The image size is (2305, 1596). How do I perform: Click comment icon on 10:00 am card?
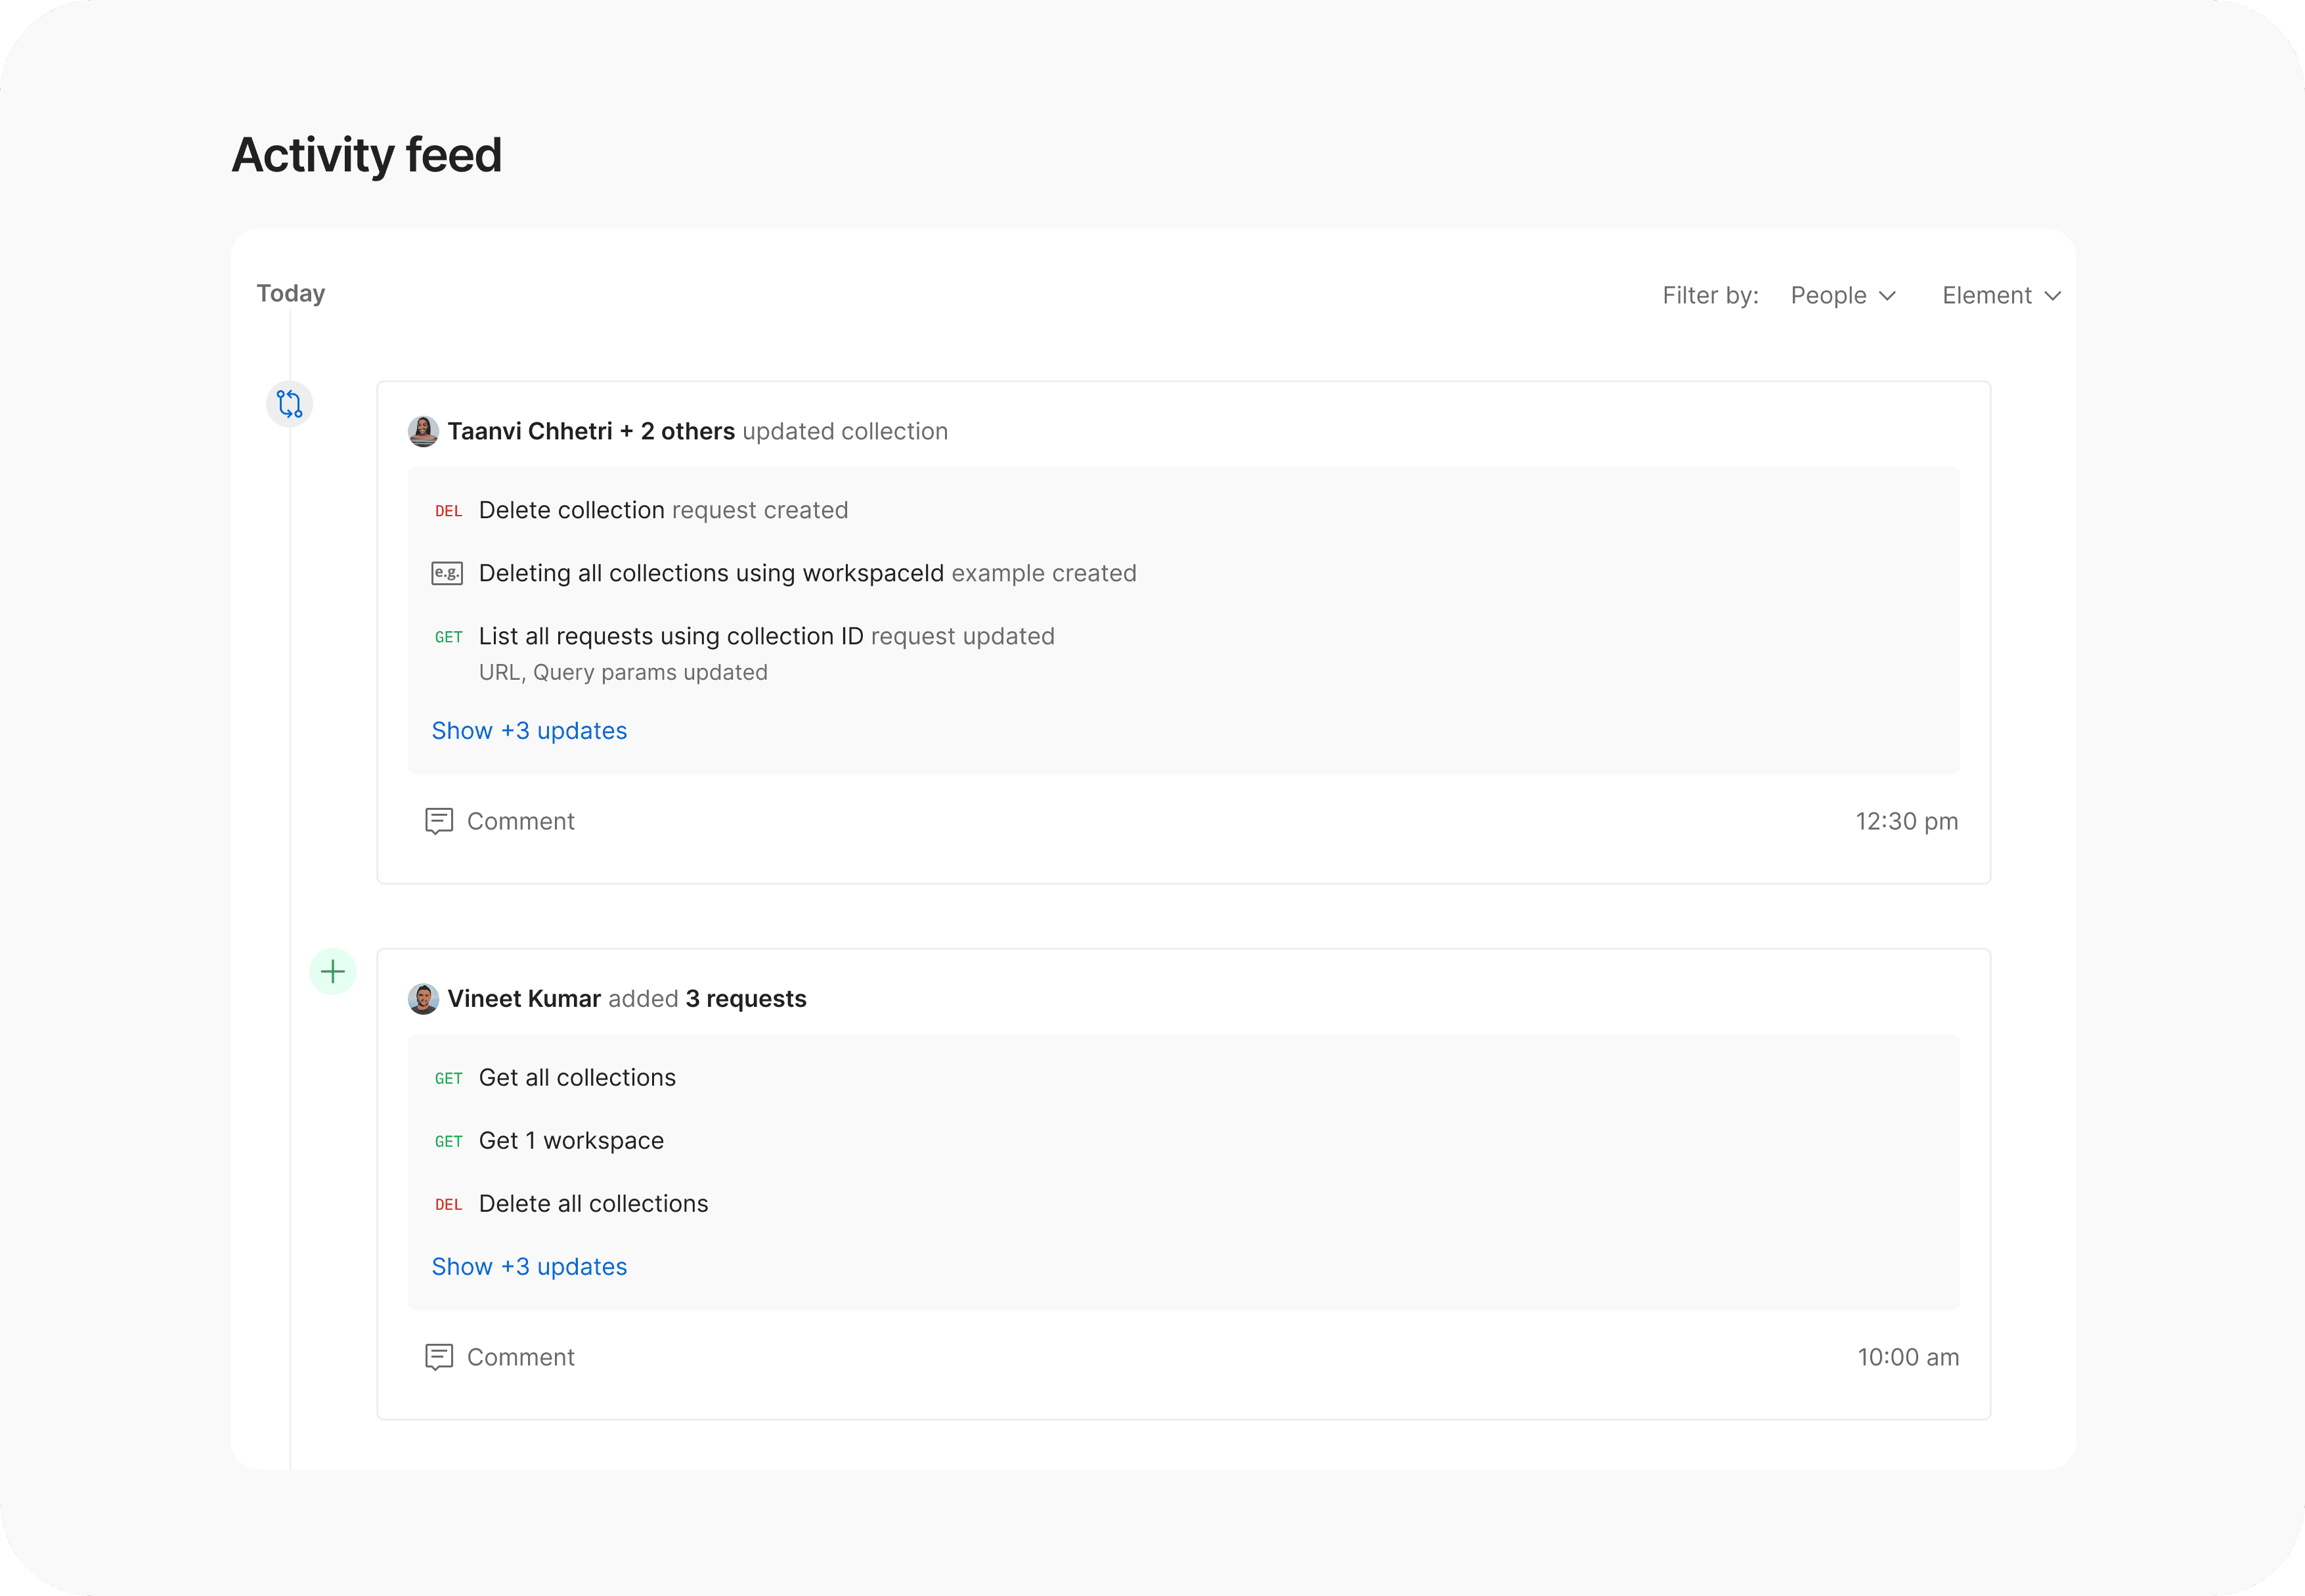(x=439, y=1357)
